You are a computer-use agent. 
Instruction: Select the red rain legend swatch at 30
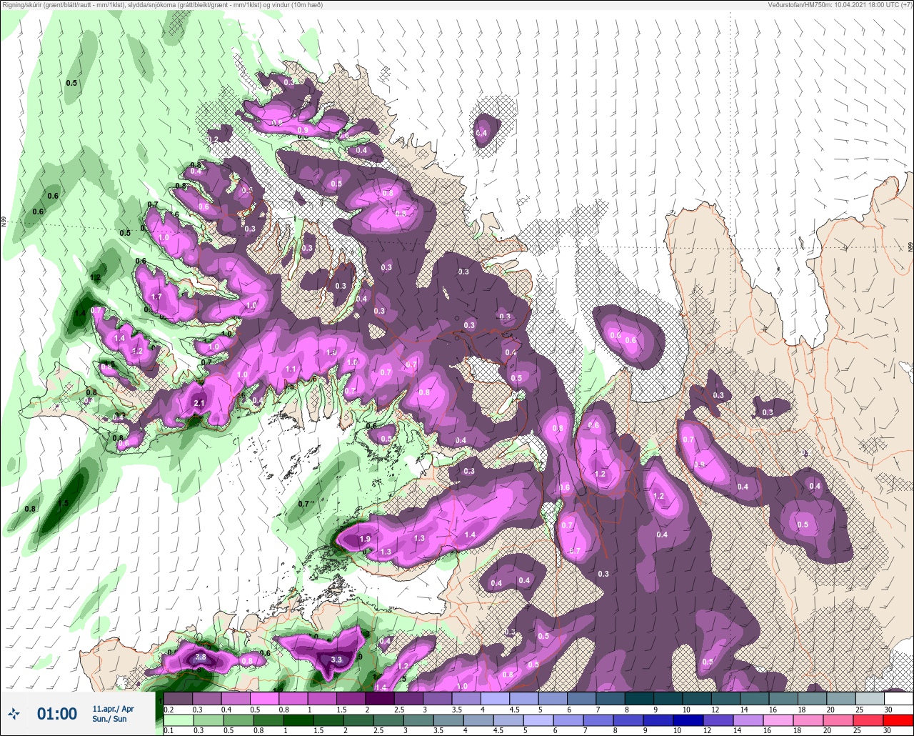click(898, 721)
